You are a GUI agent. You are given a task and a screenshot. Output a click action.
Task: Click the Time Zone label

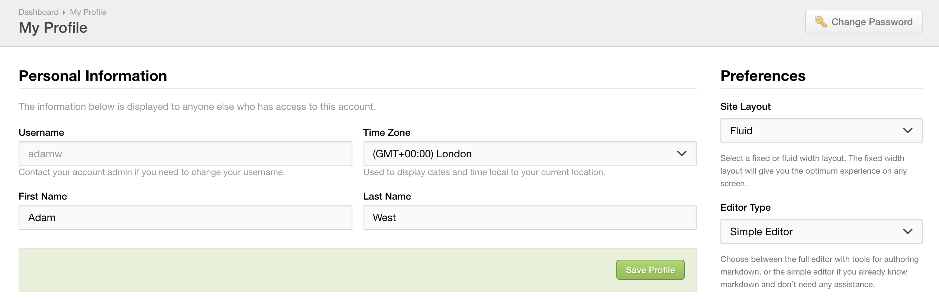387,132
